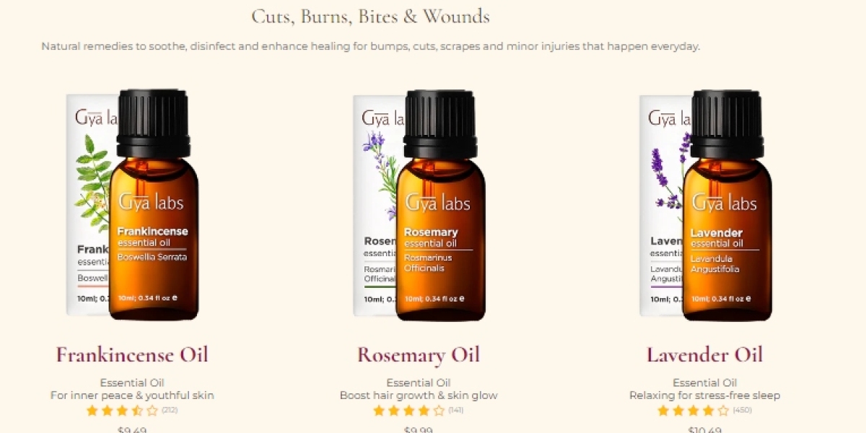Click the $9.99 Rosemary price
The width and height of the screenshot is (866, 433).
pos(419,430)
